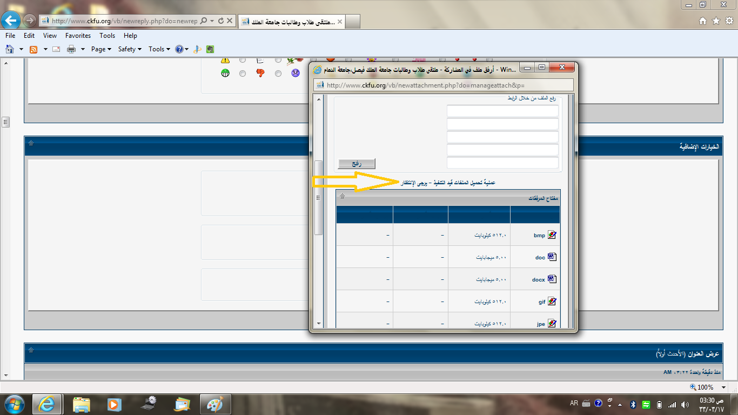The image size is (738, 415).
Task: Click the volume speaker tray icon
Action: click(x=685, y=404)
